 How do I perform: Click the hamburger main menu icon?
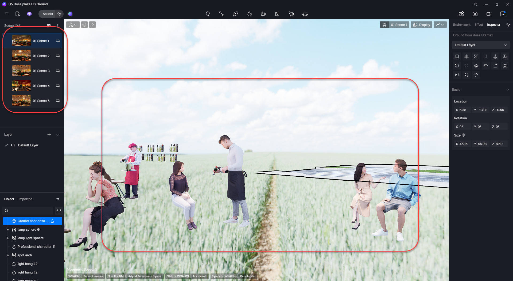[x=6, y=14]
